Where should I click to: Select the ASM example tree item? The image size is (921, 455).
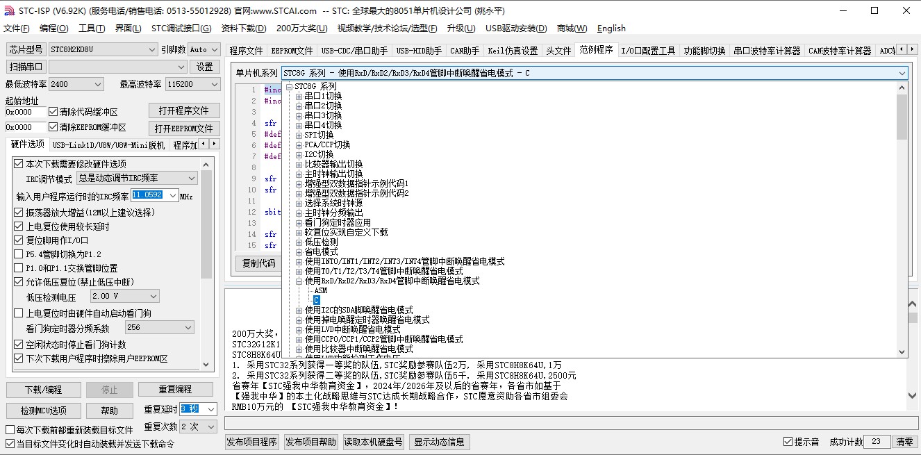[x=320, y=291]
